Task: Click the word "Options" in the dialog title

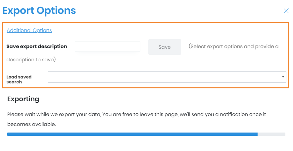Action: click(56, 11)
